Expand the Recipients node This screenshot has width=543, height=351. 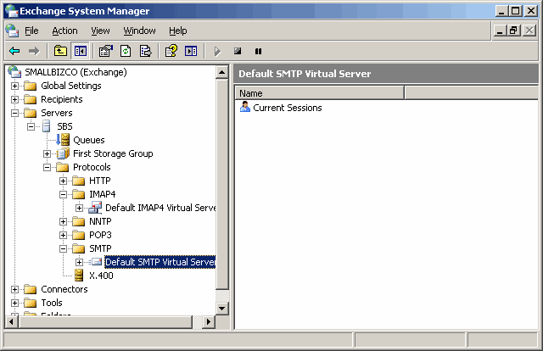tap(14, 99)
